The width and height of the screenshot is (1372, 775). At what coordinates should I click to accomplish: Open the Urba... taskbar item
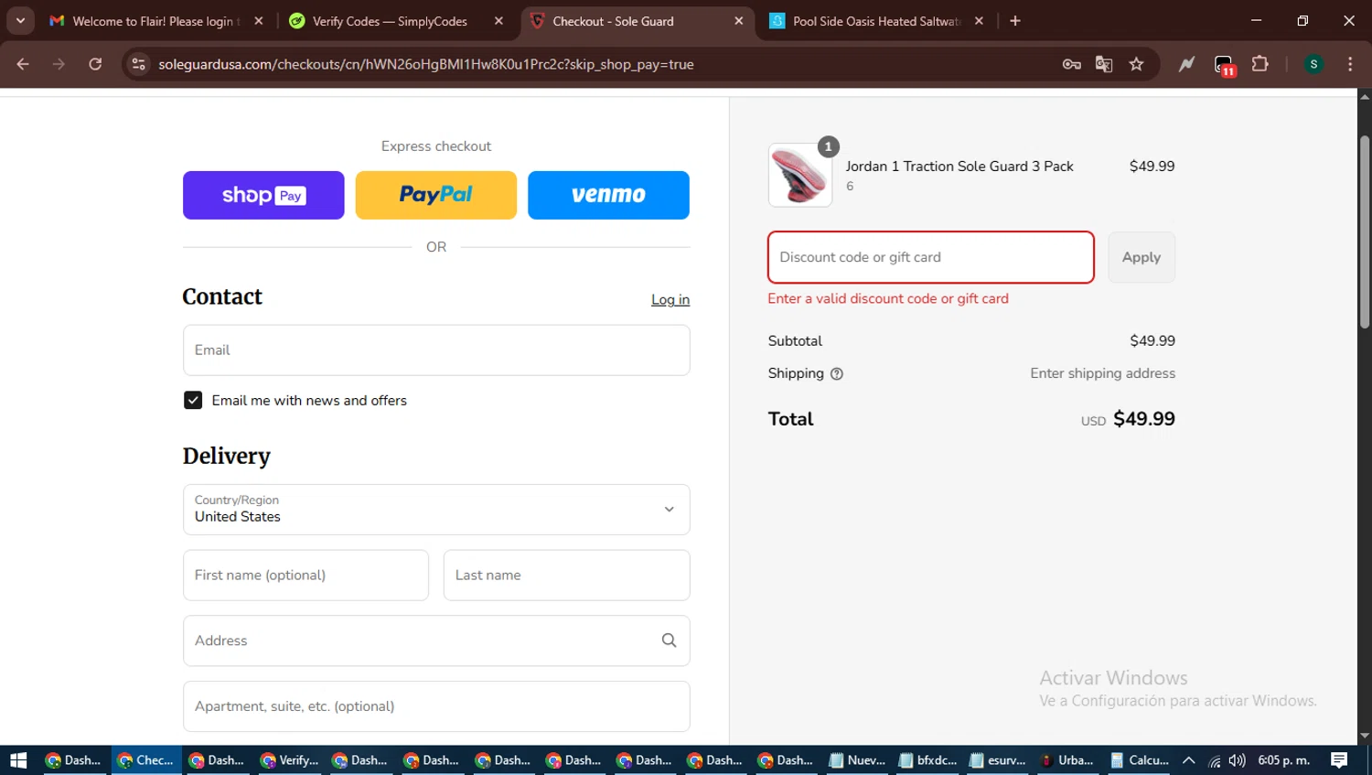pyautogui.click(x=1068, y=760)
